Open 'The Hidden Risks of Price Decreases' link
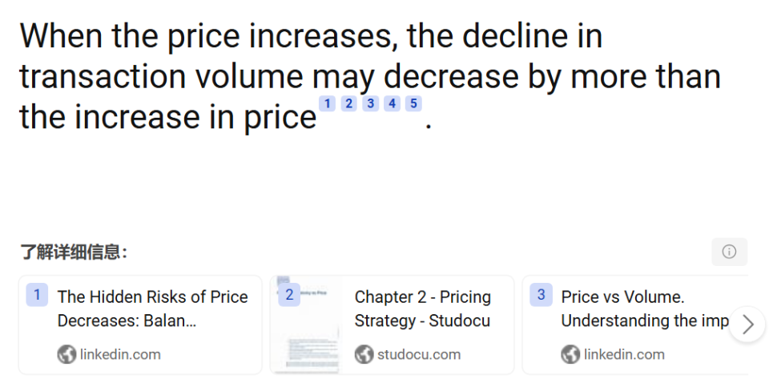 pos(152,308)
